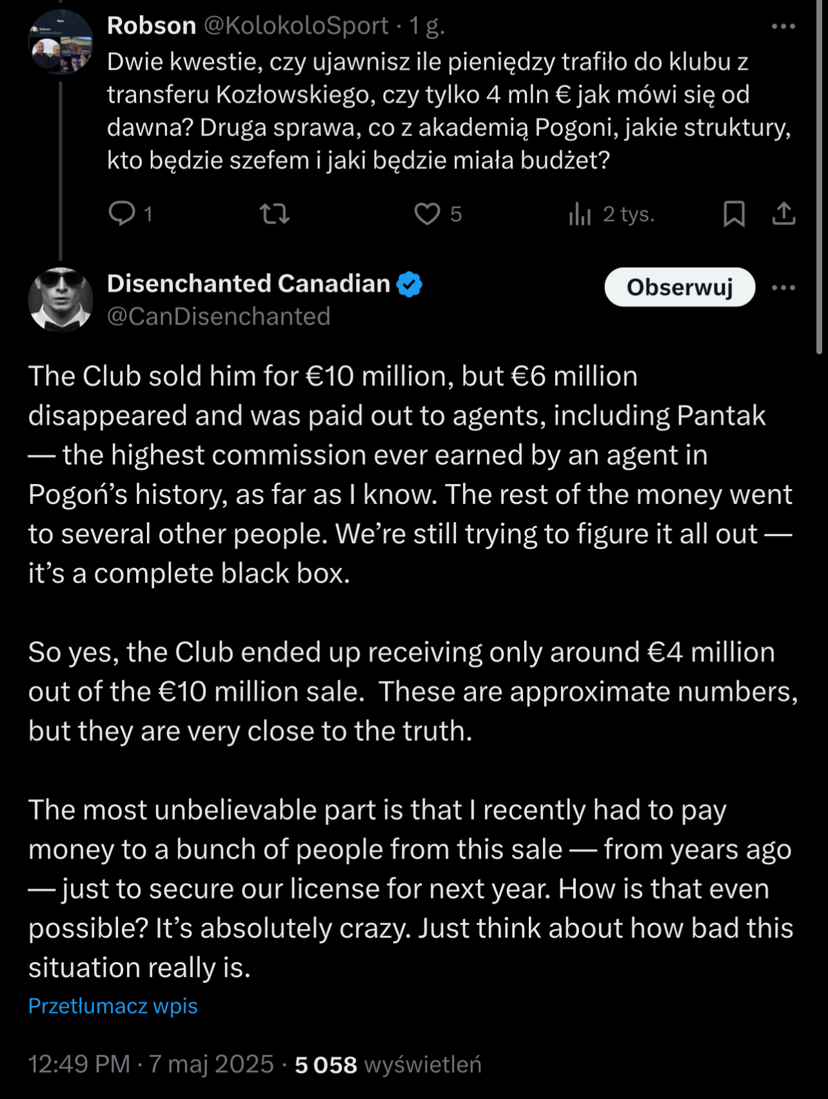Repost Robson's tweet via retweet icon
Viewport: 828px width, 1099px height.
click(274, 214)
